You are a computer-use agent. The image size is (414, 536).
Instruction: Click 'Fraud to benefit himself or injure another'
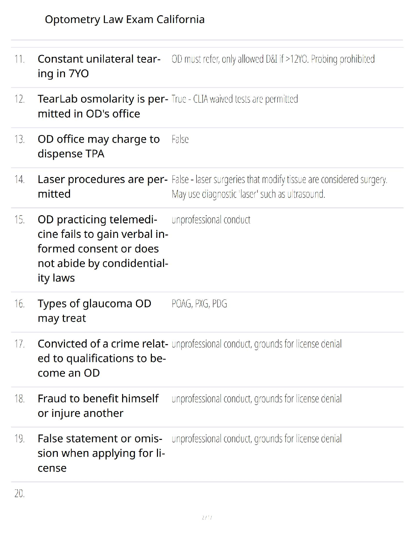pyautogui.click(x=98, y=406)
